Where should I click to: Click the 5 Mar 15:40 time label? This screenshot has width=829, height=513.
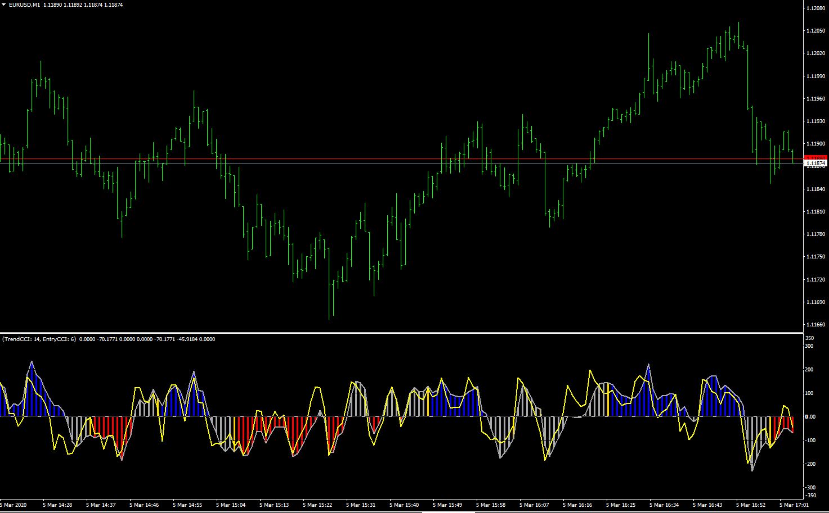404,505
